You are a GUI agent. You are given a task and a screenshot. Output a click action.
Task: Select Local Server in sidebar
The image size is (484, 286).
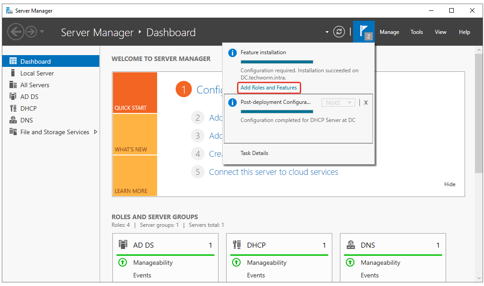click(37, 73)
